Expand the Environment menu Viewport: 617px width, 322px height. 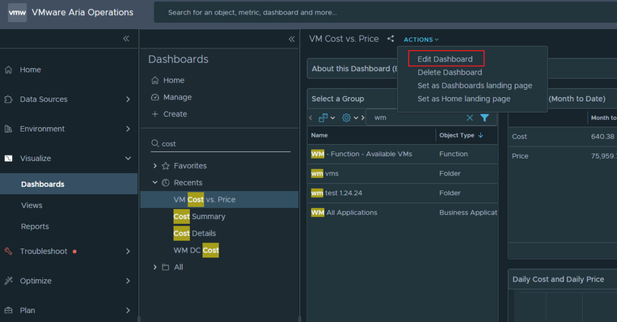pyautogui.click(x=128, y=128)
